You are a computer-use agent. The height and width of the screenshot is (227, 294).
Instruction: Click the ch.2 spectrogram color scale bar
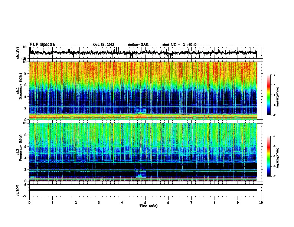(x=269, y=156)
